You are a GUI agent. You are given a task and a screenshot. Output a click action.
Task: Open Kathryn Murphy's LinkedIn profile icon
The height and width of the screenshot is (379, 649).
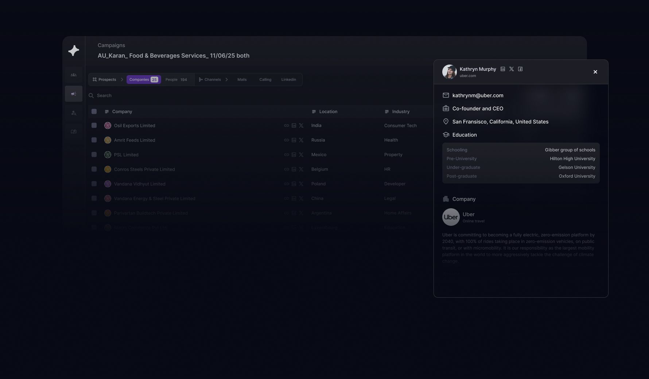pyautogui.click(x=503, y=69)
